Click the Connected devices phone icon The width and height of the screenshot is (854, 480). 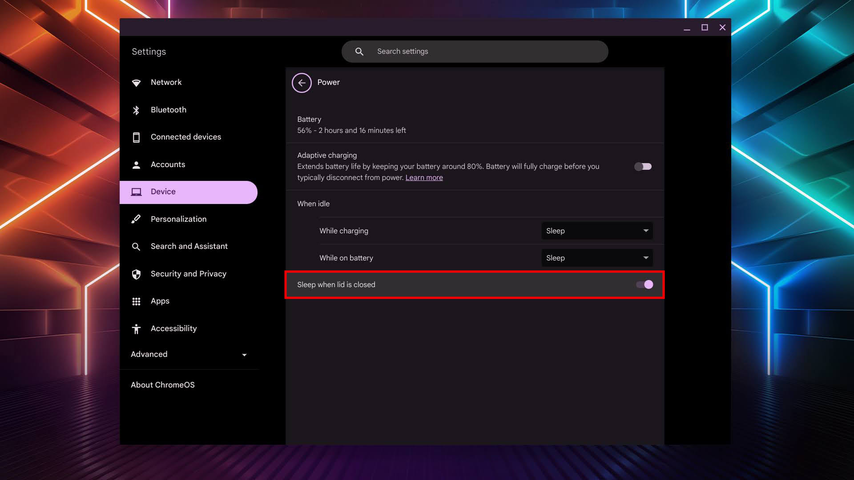[136, 137]
